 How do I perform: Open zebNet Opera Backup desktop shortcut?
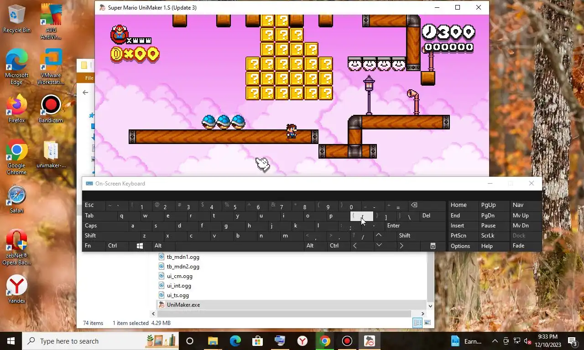16,247
